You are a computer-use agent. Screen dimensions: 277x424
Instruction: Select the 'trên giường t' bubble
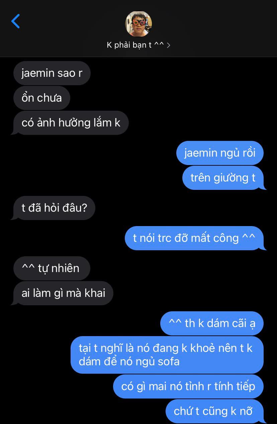point(223,178)
